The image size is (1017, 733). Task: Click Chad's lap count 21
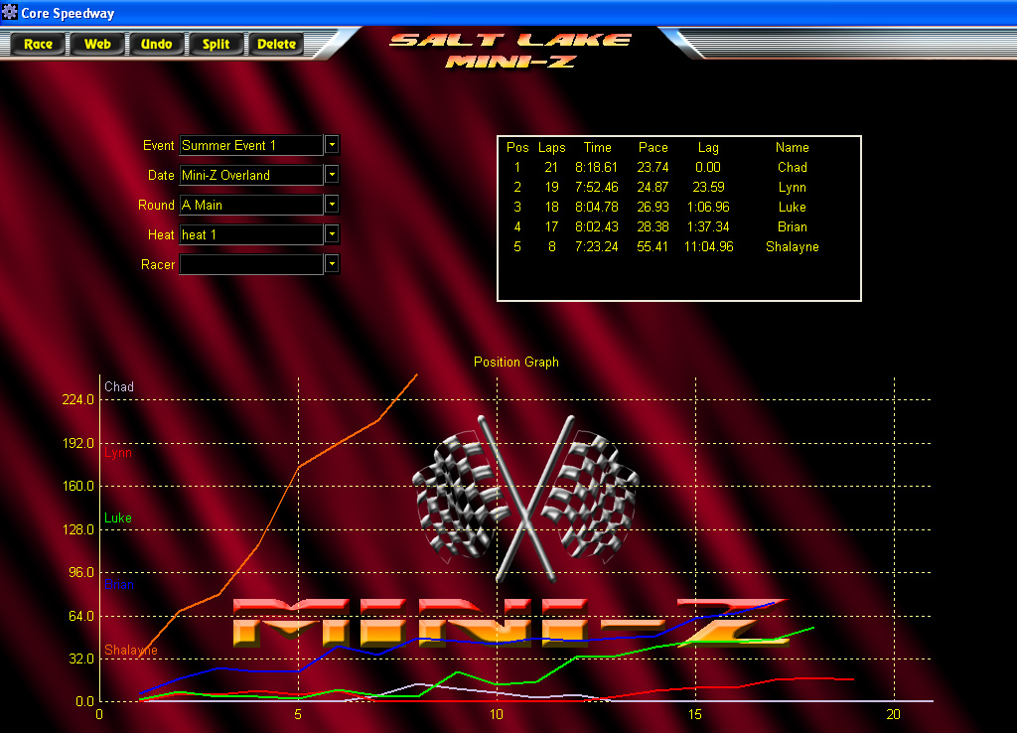[x=551, y=167]
